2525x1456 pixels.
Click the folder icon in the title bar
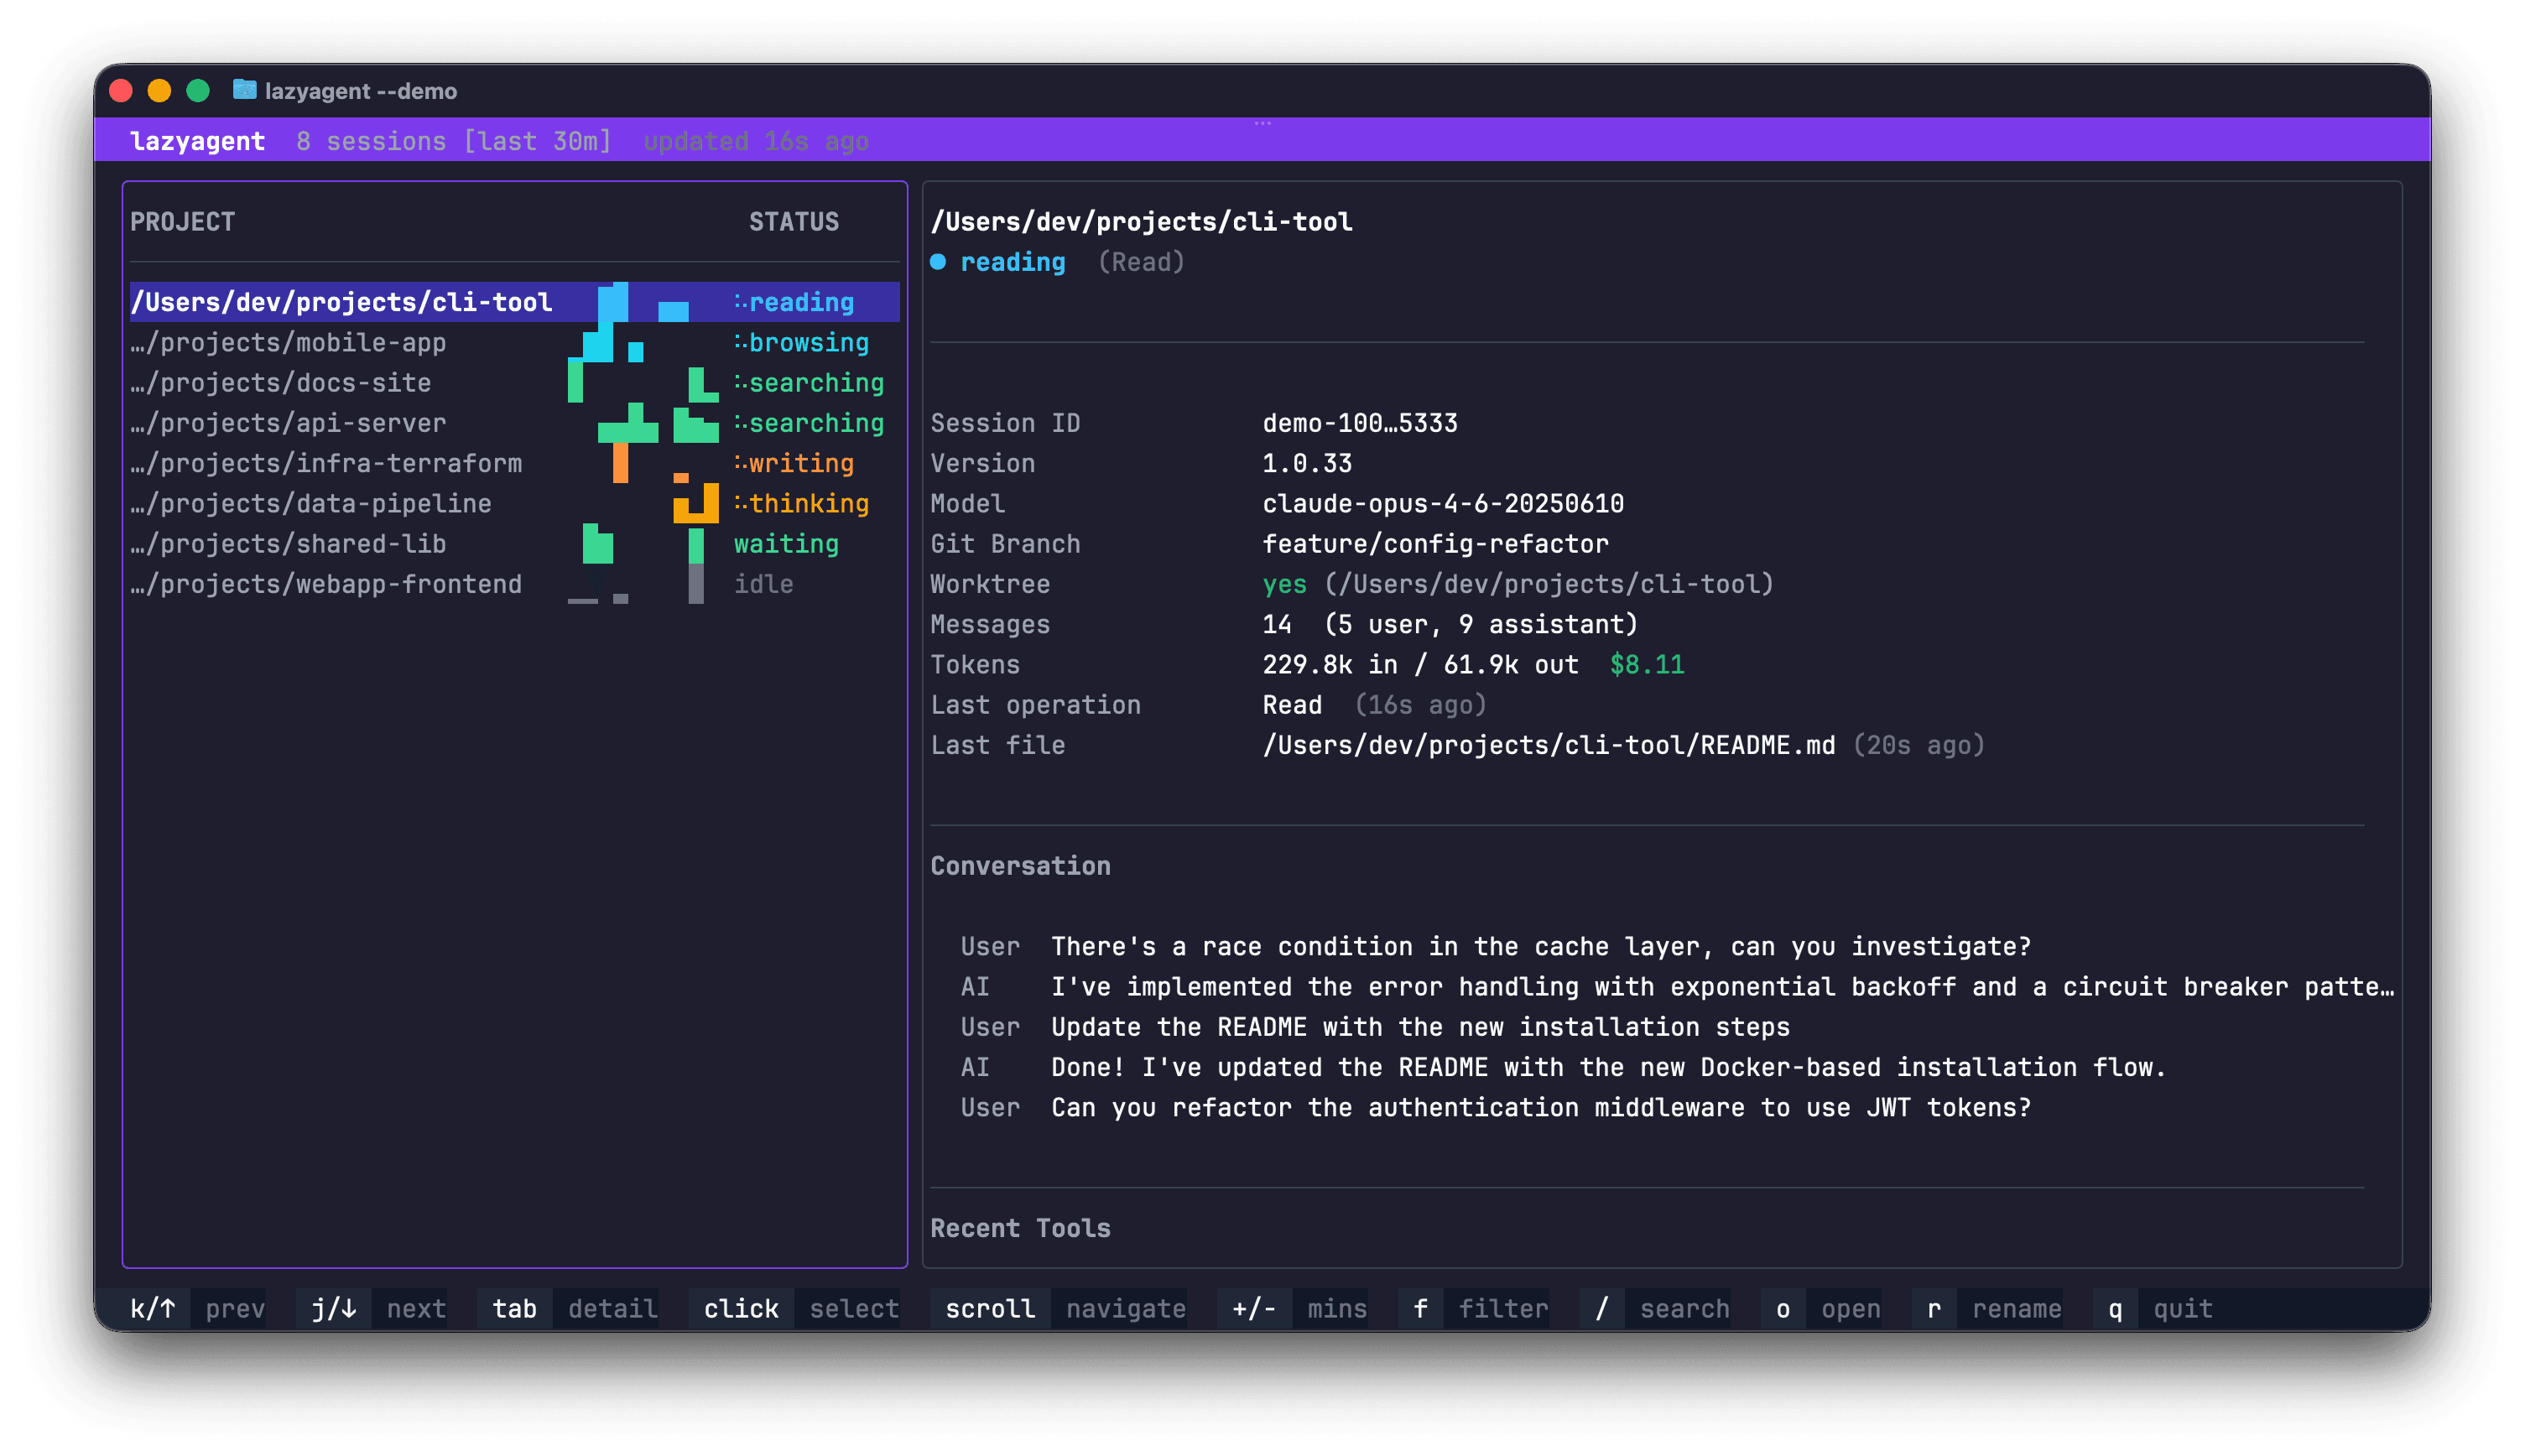coord(244,90)
